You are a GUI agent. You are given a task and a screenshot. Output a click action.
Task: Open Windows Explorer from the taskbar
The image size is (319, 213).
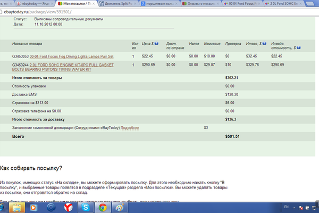(17, 208)
